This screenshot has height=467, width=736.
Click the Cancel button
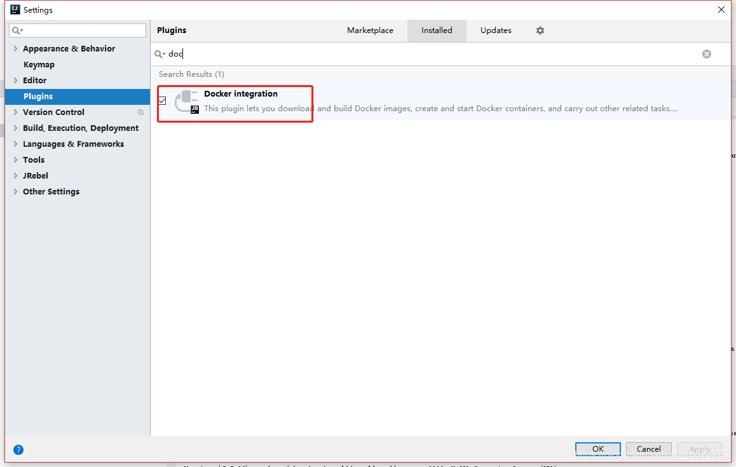click(x=649, y=449)
